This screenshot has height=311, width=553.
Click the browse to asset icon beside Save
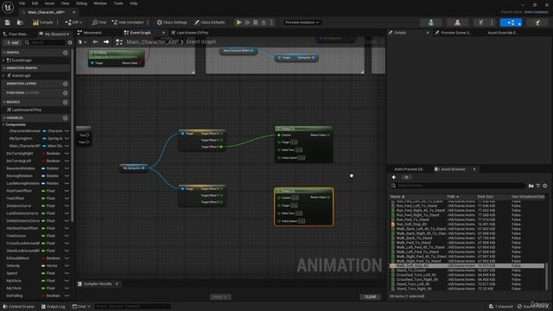[x=20, y=22]
